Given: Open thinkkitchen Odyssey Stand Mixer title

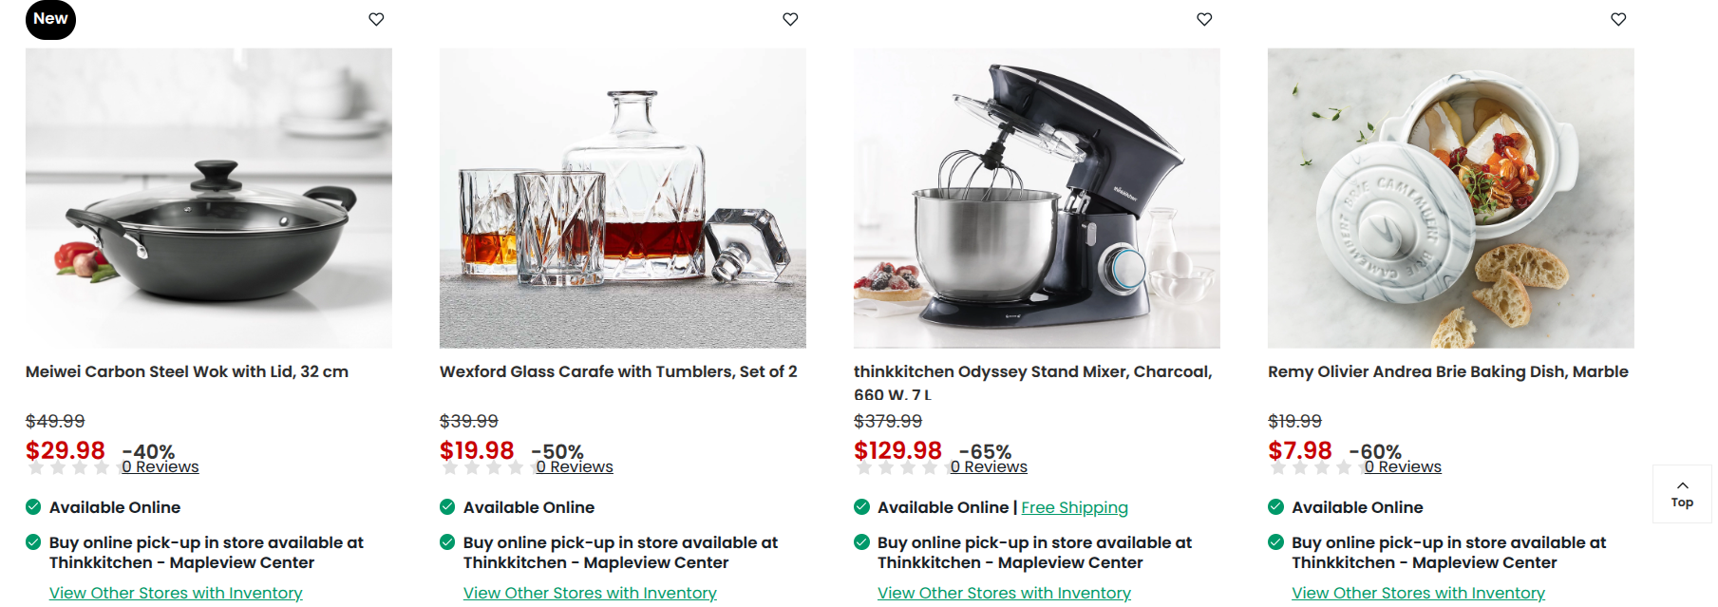Looking at the screenshot, I should pos(1033,383).
